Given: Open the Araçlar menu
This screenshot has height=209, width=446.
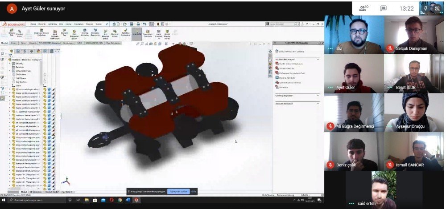Looking at the screenshot, I should (68, 24).
